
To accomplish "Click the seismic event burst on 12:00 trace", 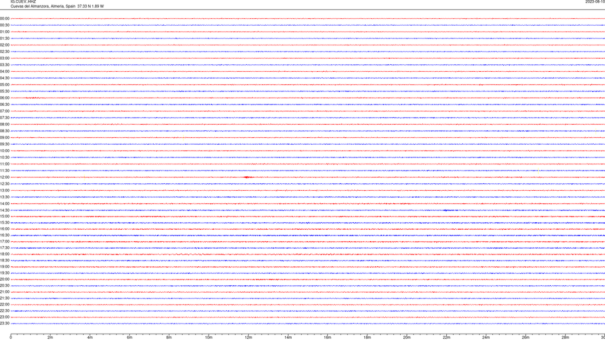I will (x=248, y=178).
